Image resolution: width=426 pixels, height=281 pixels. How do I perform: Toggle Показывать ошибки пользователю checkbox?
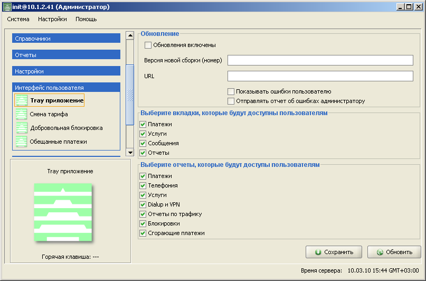tap(231, 91)
